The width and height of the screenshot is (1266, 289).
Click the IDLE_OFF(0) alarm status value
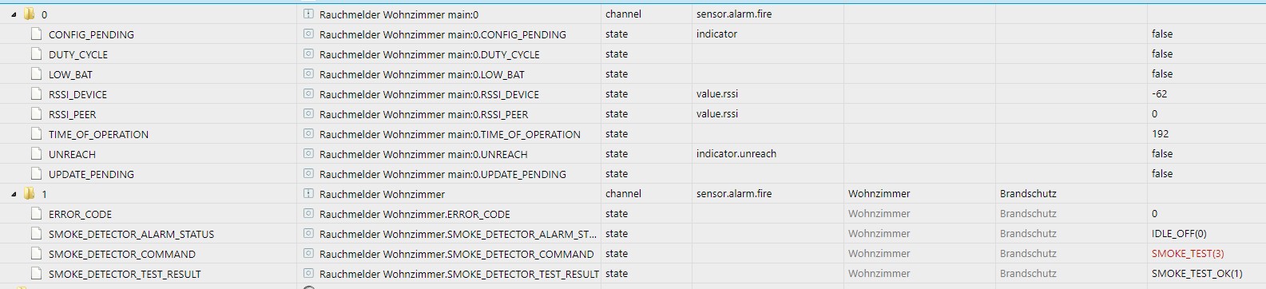[1179, 234]
